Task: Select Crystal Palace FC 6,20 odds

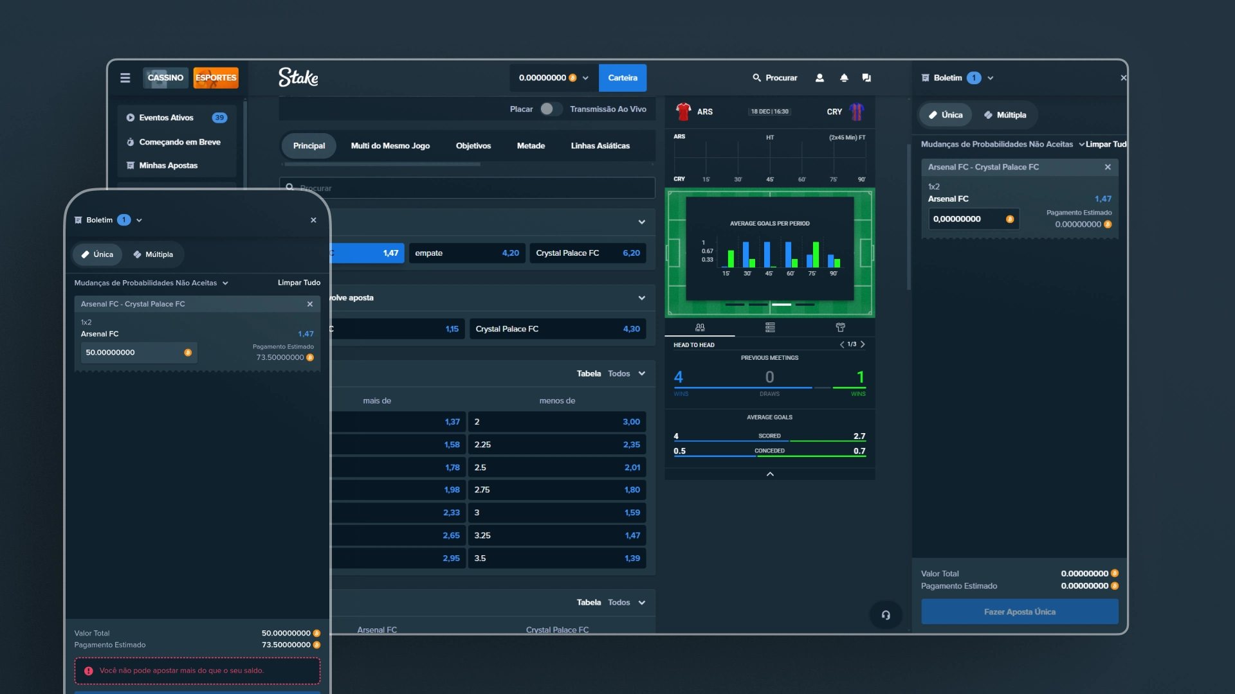Action: coord(588,253)
